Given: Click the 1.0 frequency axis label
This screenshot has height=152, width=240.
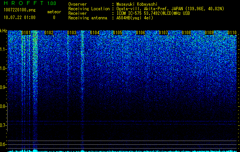Looking at the screenshot, I should 3,68.
